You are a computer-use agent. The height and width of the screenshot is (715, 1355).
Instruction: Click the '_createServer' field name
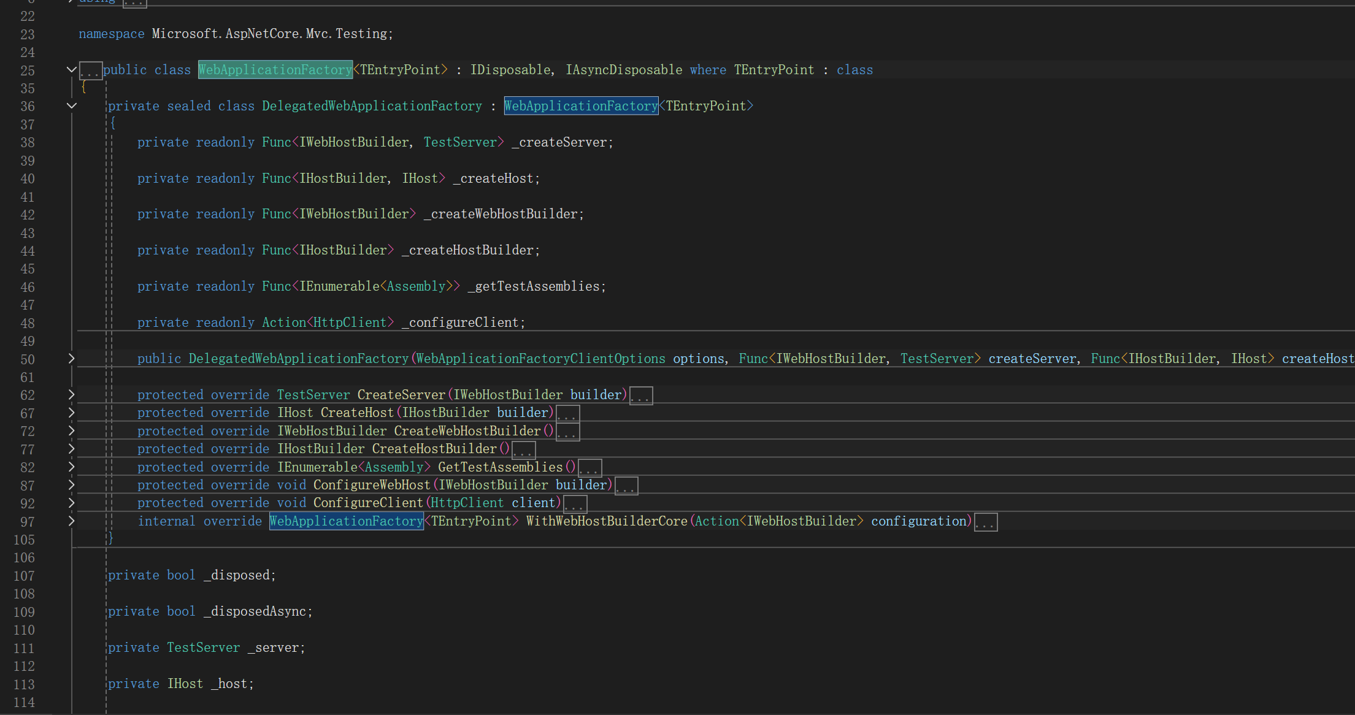tap(559, 142)
